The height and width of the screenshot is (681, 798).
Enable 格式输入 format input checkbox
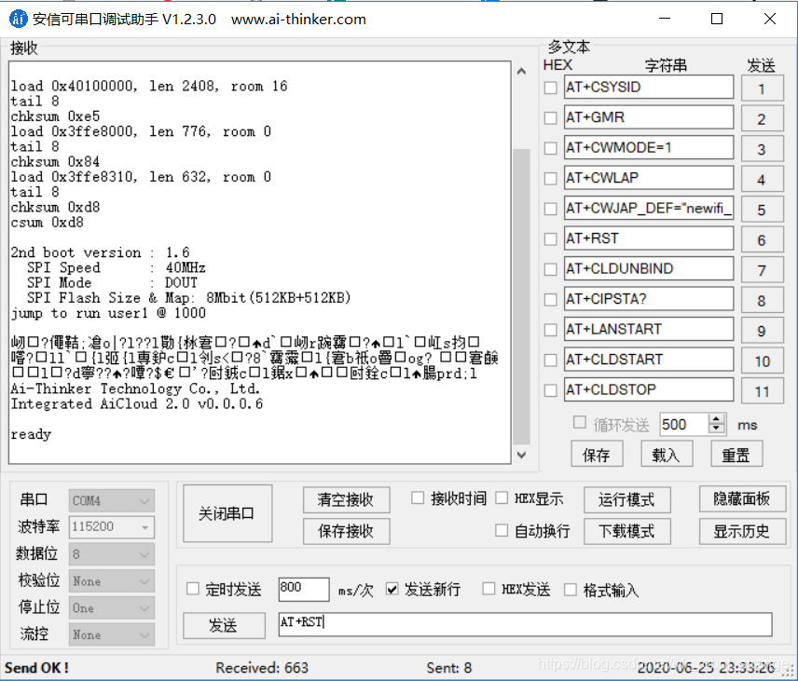pos(570,590)
